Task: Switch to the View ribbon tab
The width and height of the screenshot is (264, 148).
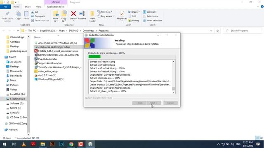Action: 38,7
